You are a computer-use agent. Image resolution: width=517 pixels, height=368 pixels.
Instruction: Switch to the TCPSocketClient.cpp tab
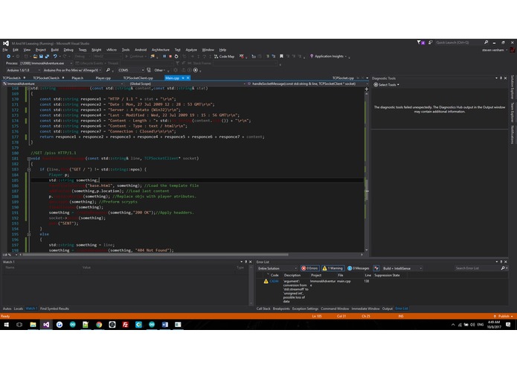(x=138, y=78)
